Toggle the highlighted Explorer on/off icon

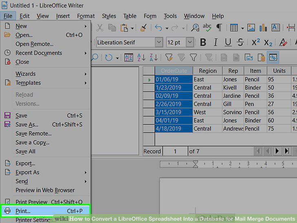[273, 57]
